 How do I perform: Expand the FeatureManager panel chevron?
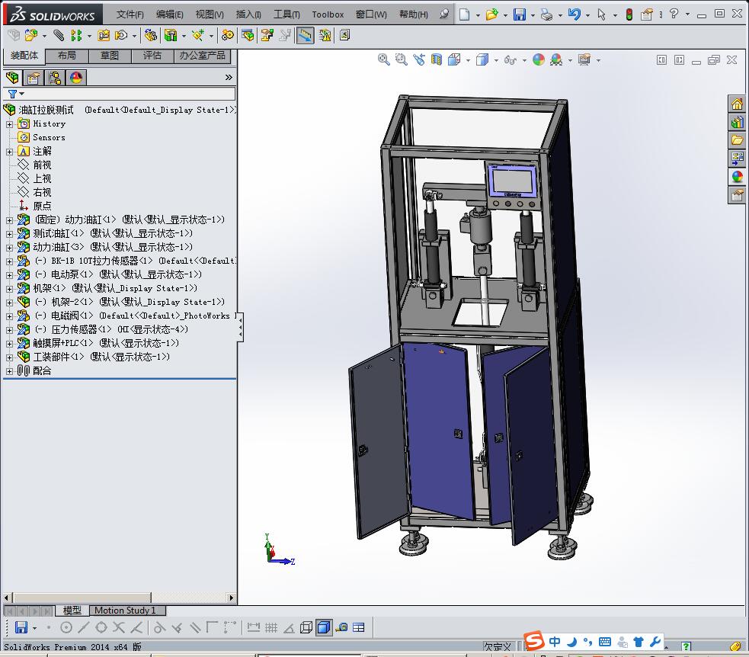(229, 78)
